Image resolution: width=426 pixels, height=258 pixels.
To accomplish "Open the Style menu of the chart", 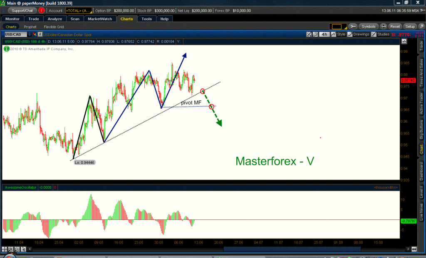I will [338, 34].
